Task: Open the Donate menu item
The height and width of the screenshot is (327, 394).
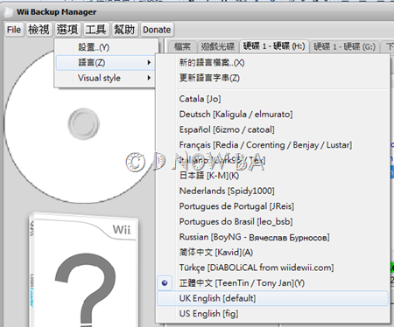Action: coord(157,30)
